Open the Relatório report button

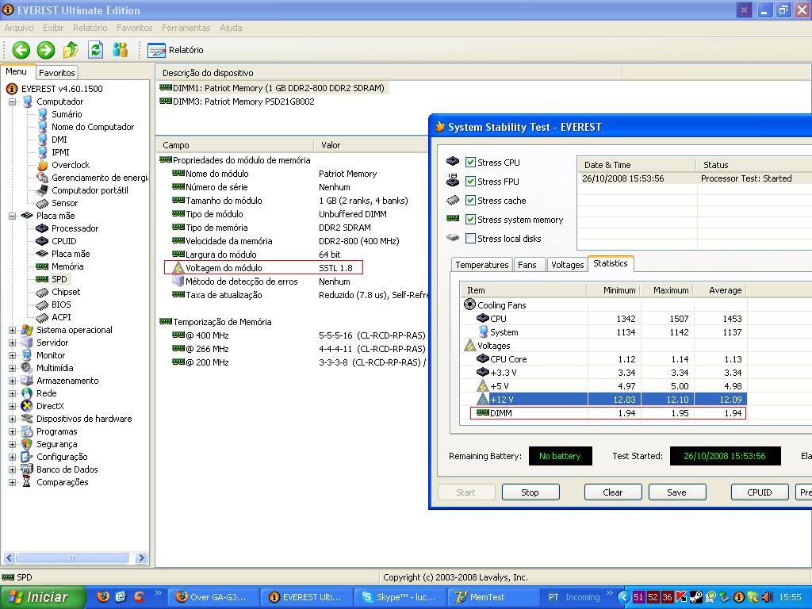[x=175, y=50]
